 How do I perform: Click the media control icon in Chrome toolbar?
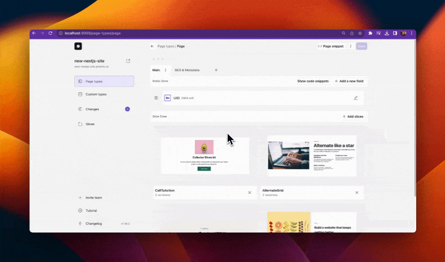coord(379,33)
